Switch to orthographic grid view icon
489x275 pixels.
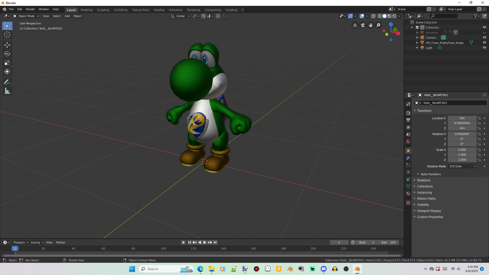pyautogui.click(x=355, y=25)
